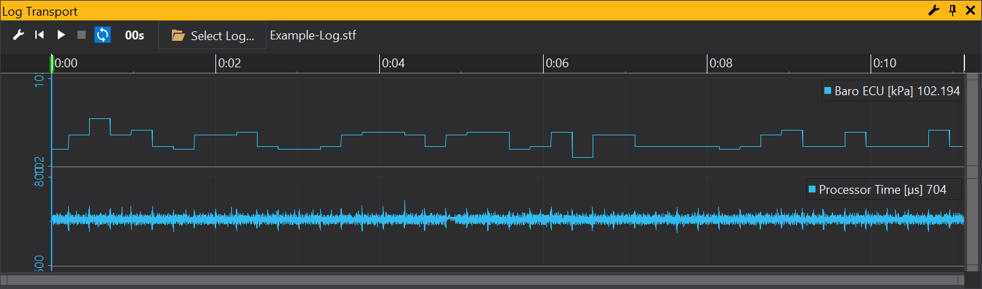Screen dimensions: 982x289
Task: Click the horizontal scrollbar at the bottom
Action: 483,279
